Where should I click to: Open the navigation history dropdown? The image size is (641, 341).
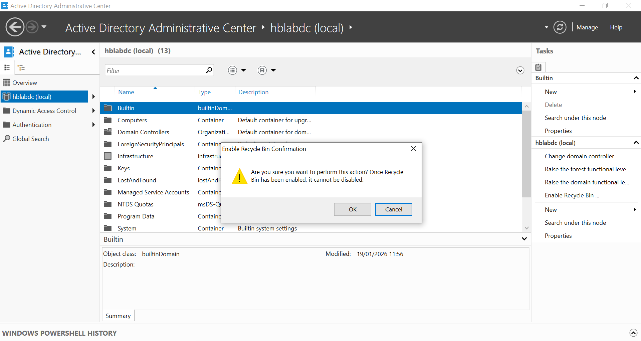[44, 27]
